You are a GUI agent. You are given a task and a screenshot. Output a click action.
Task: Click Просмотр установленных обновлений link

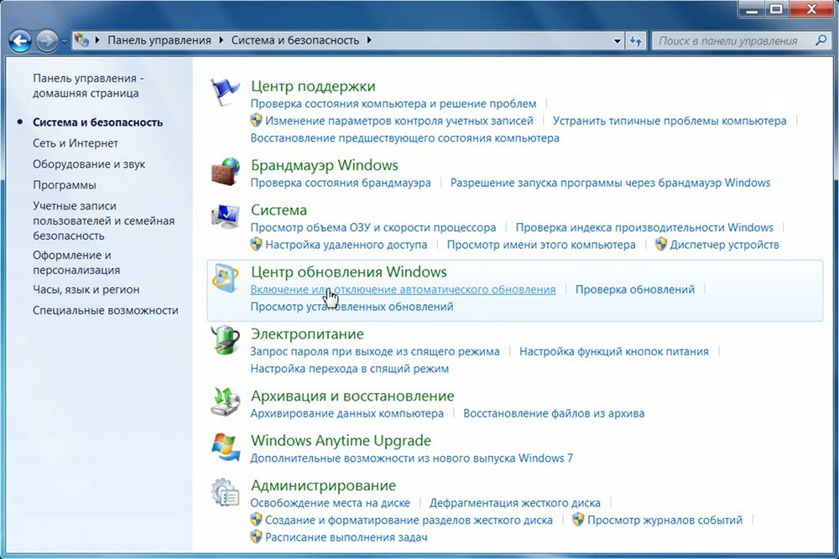(352, 307)
